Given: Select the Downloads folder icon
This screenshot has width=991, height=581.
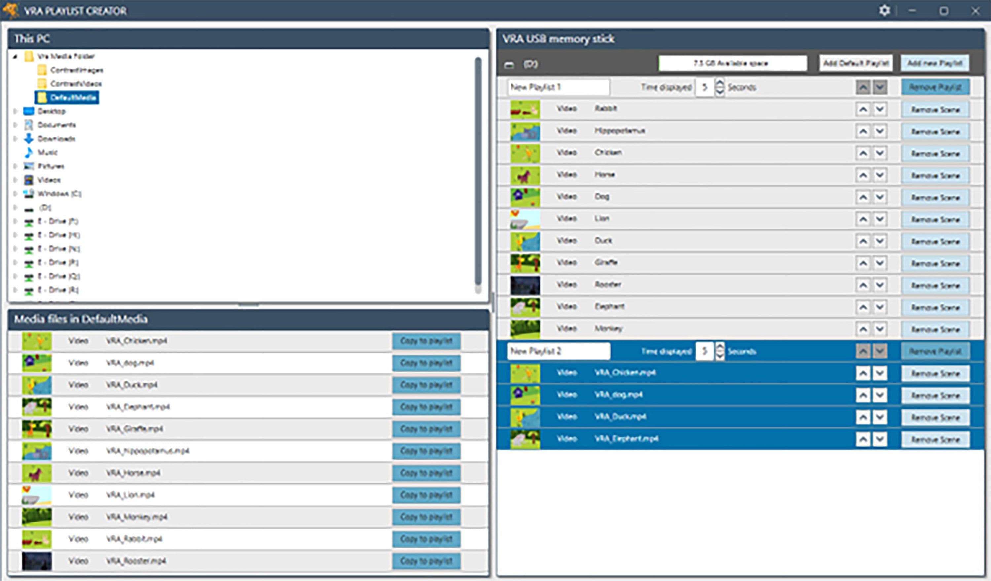Looking at the screenshot, I should [29, 138].
